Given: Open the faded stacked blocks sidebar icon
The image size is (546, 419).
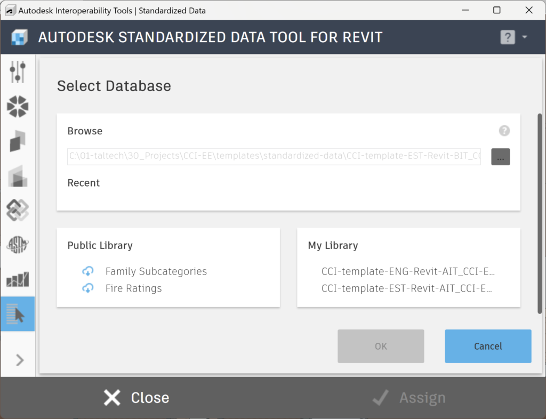Looking at the screenshot, I should [18, 176].
